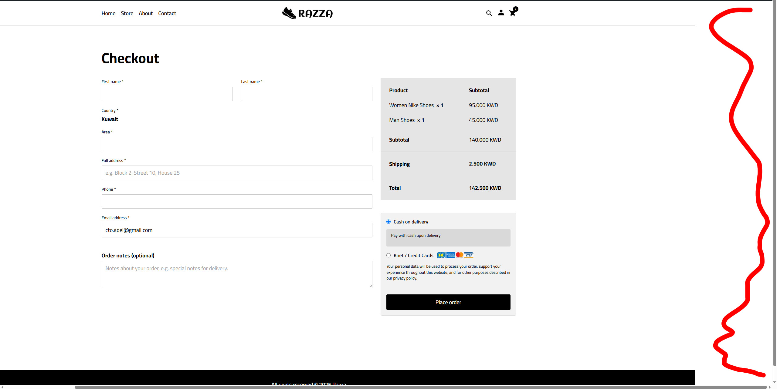
Task: Open the About page link
Action: click(146, 13)
